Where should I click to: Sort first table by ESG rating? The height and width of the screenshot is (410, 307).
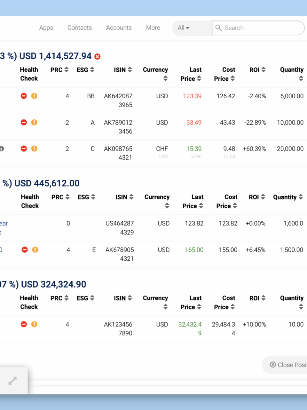click(92, 70)
